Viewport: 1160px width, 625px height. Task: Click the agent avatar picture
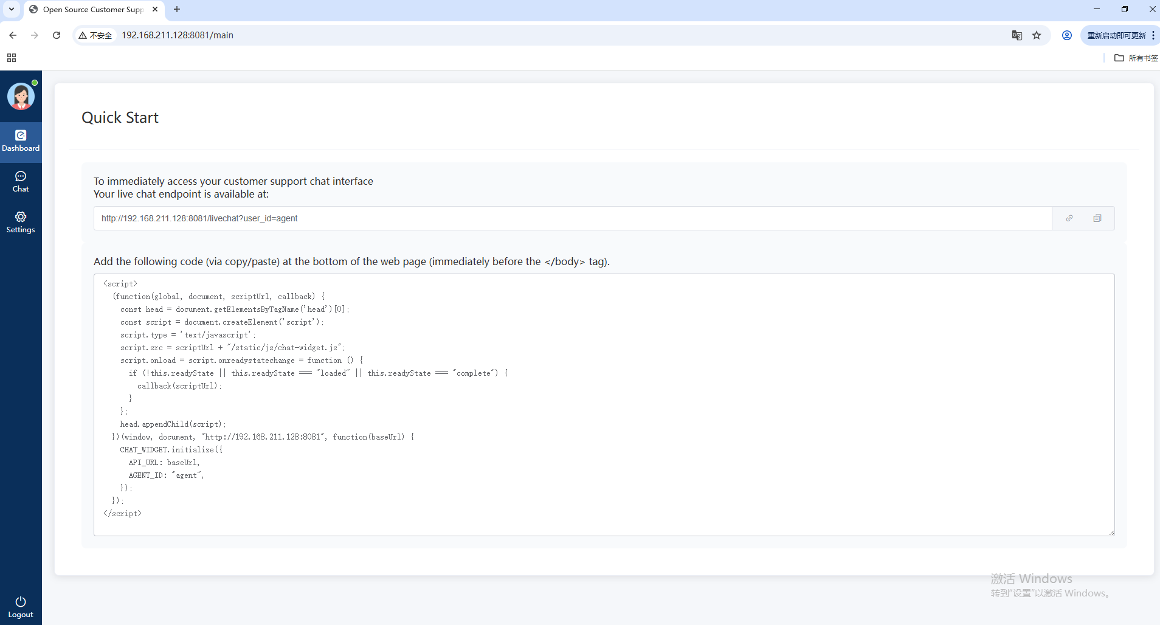point(21,96)
